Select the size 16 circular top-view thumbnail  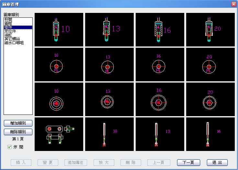tap(160, 65)
